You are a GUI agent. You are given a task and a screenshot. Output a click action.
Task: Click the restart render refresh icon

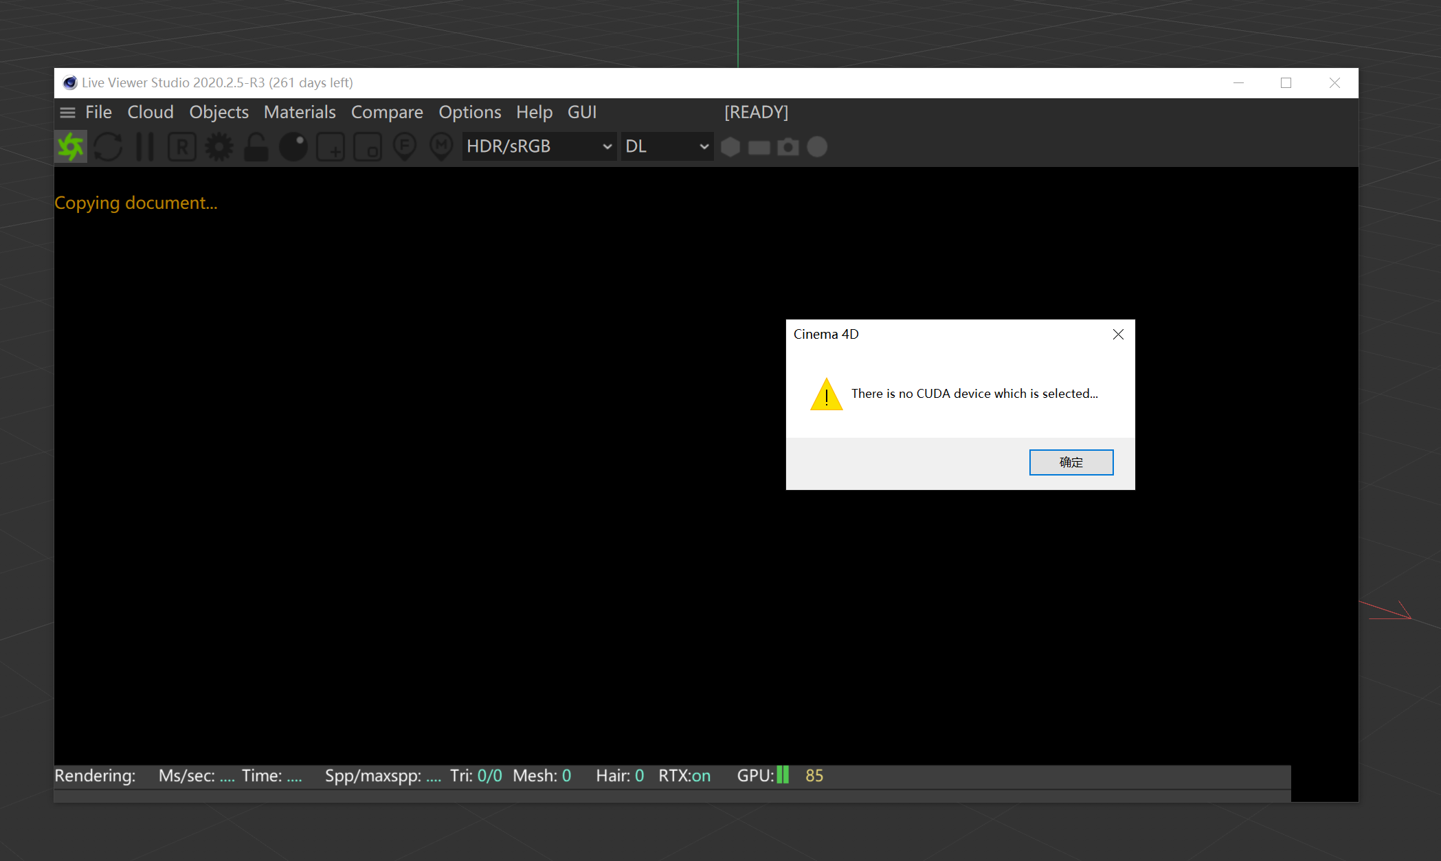pyautogui.click(x=108, y=147)
